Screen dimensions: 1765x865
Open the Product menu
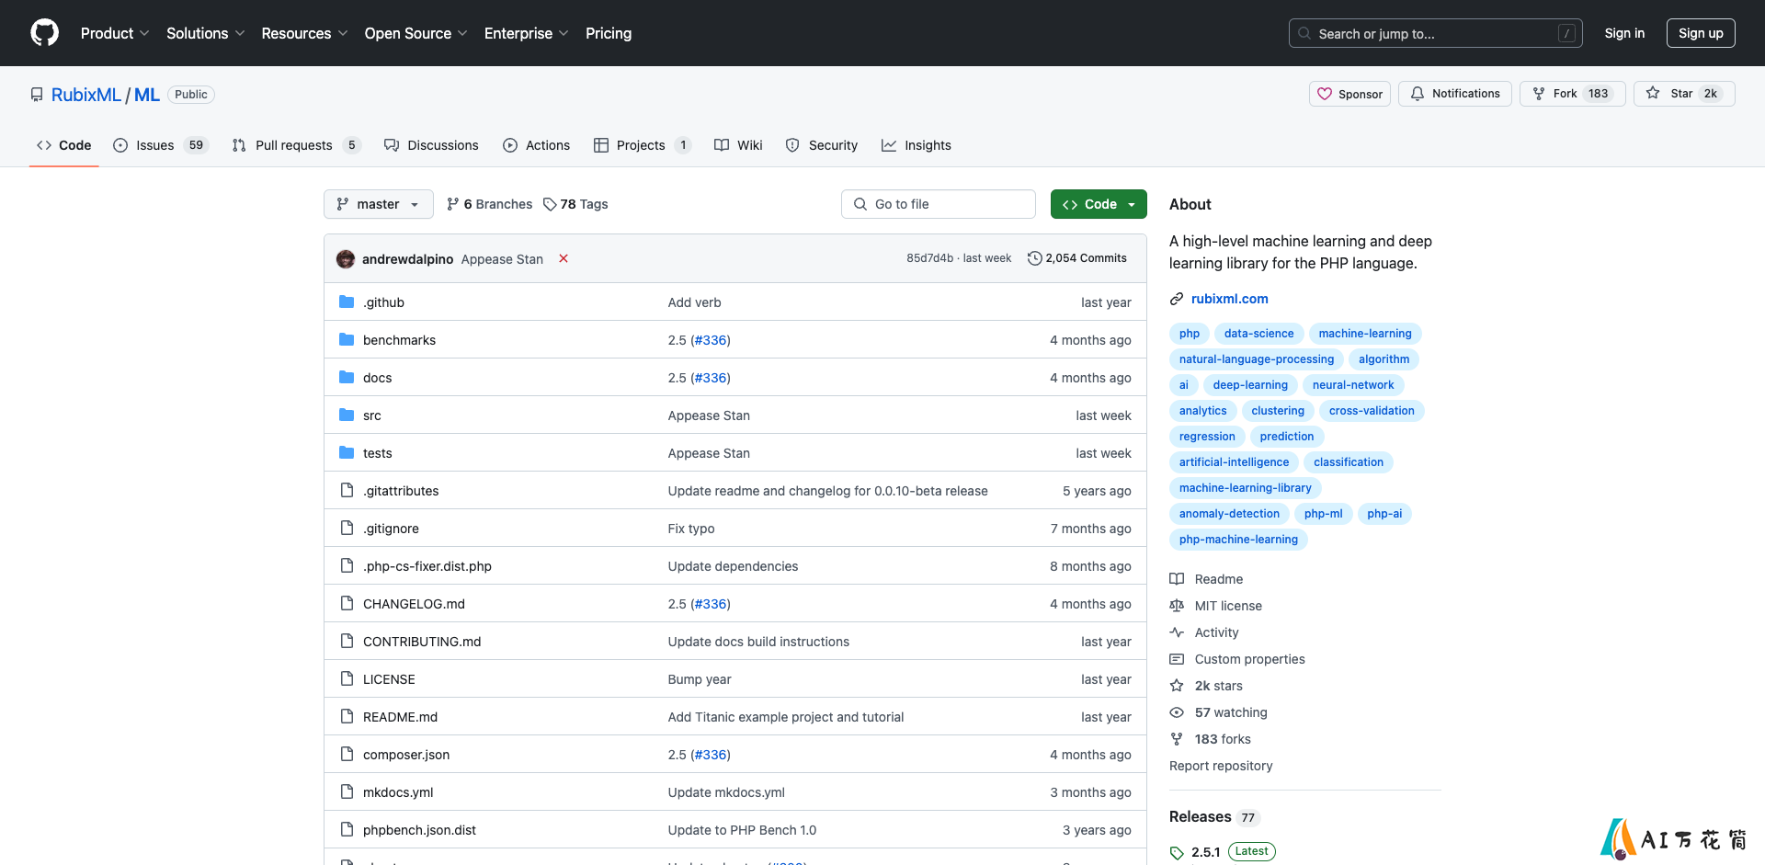115,33
